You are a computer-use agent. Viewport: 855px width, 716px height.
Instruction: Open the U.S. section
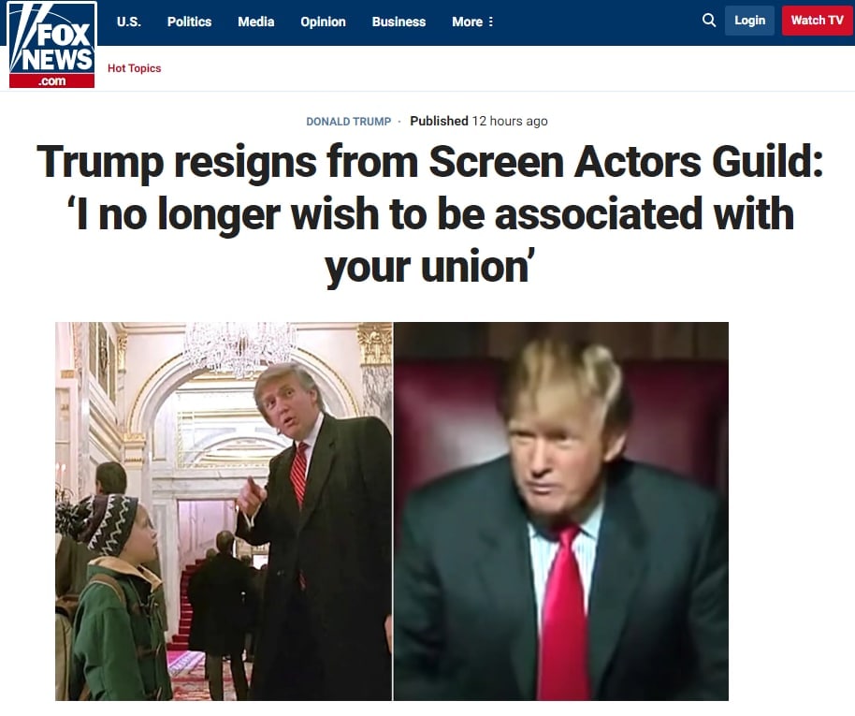coord(129,22)
